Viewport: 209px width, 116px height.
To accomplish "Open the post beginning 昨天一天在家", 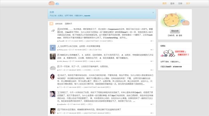I will click(x=83, y=66).
